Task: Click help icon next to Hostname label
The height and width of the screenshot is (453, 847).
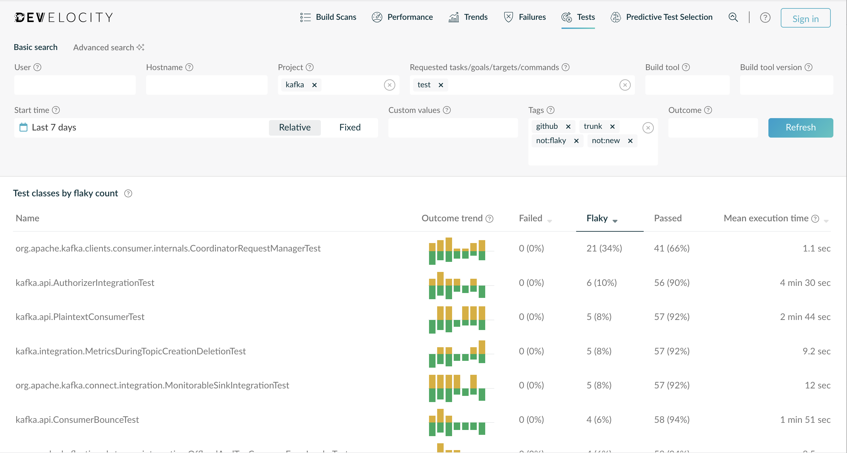Action: (x=189, y=67)
